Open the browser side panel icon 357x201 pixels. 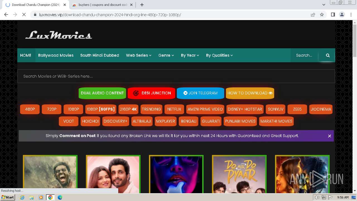coord(333,15)
